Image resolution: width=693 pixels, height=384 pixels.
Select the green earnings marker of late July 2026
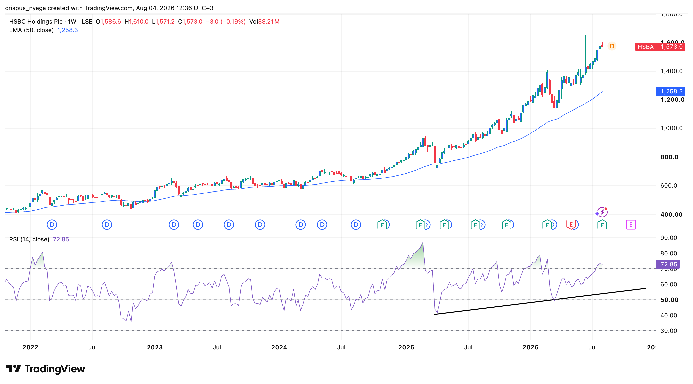point(602,225)
